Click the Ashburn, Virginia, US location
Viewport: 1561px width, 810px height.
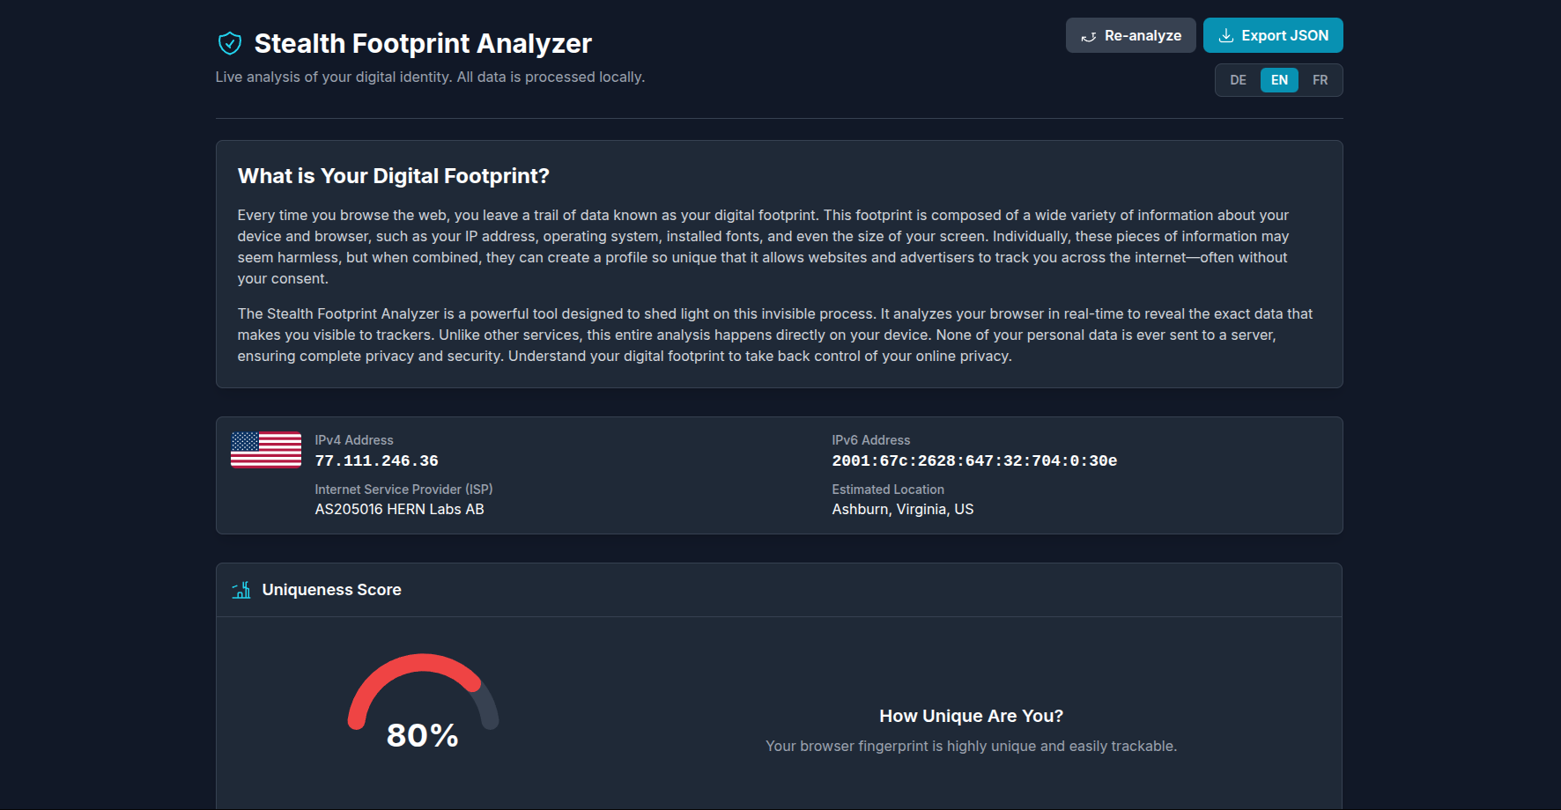[902, 509]
